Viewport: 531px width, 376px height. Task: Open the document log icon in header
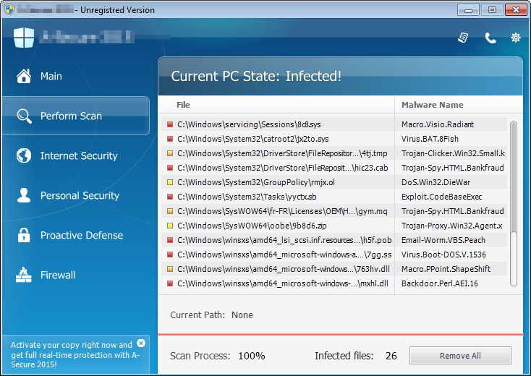click(463, 38)
